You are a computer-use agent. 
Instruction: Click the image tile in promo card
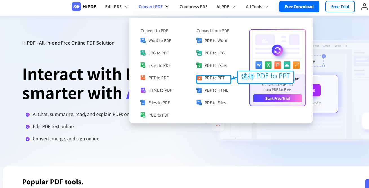(287, 65)
